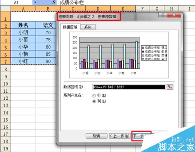Image resolution: width=195 pixels, height=152 pixels.
Task: Select column B header
Action: [x=48, y=9]
